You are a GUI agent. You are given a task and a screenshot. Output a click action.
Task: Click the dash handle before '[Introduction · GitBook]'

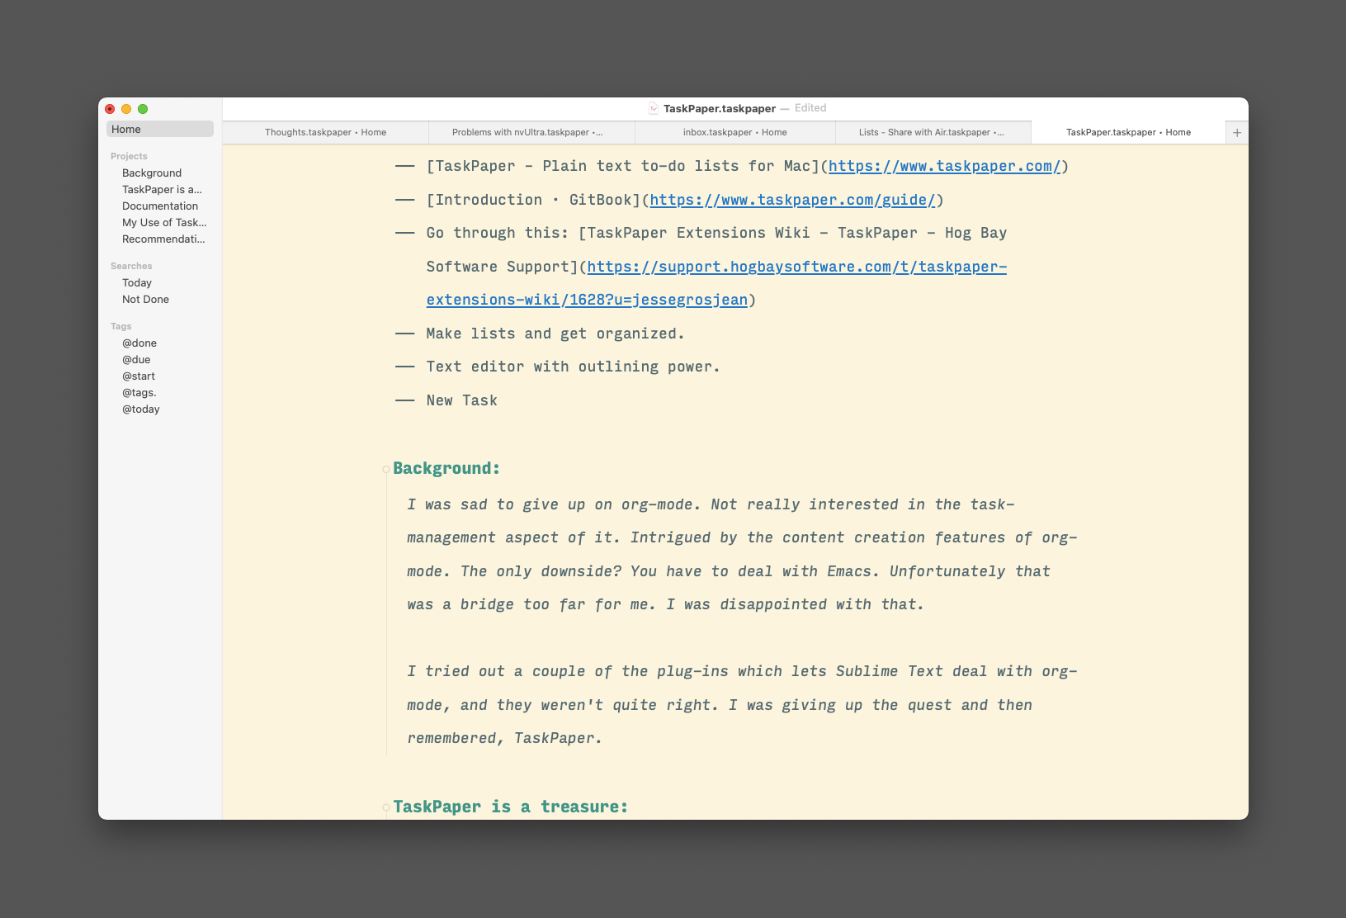pyautogui.click(x=404, y=200)
